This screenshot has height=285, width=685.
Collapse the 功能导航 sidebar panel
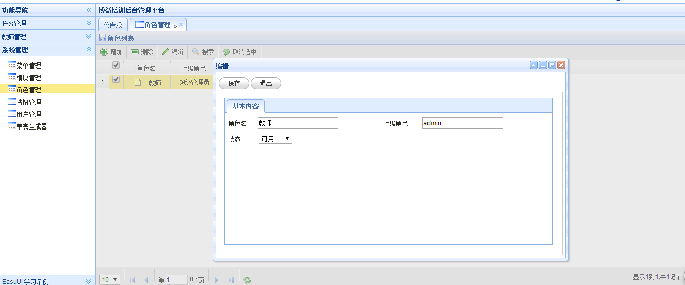[x=89, y=10]
